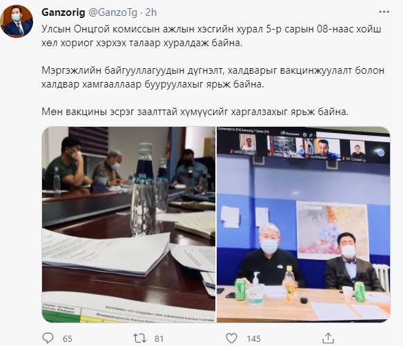
Task: Click the second paragraph about vaccination
Action: coord(213,77)
